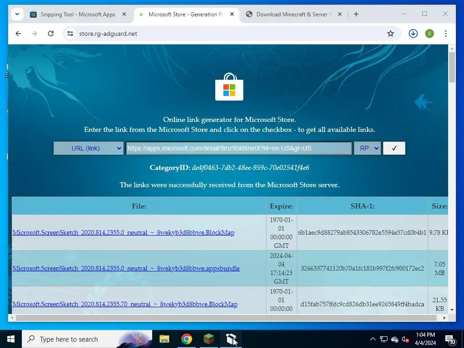The height and width of the screenshot is (348, 464).
Task: Open File Explorer from taskbar
Action: coord(164,339)
